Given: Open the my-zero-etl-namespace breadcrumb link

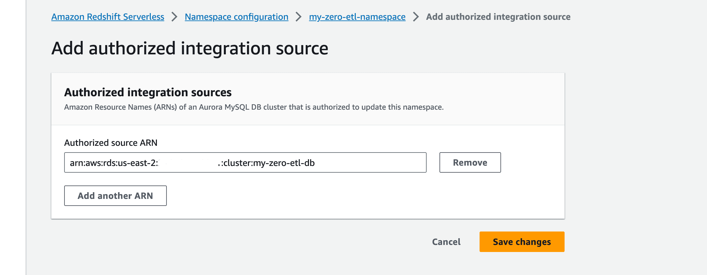Looking at the screenshot, I should point(357,17).
